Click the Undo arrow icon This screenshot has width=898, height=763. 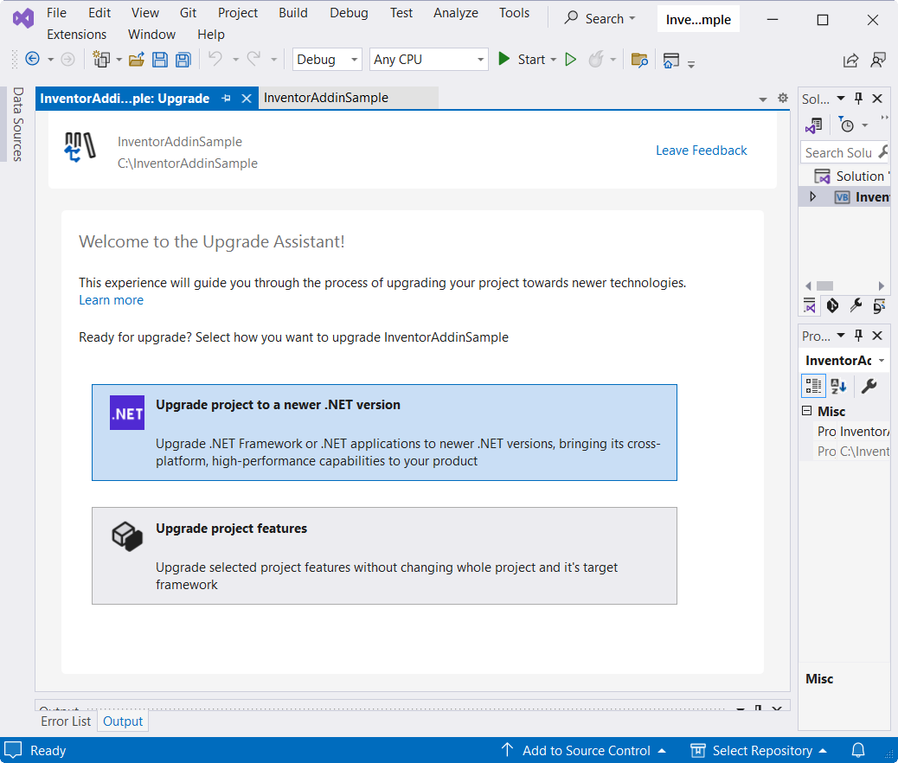pyautogui.click(x=215, y=59)
